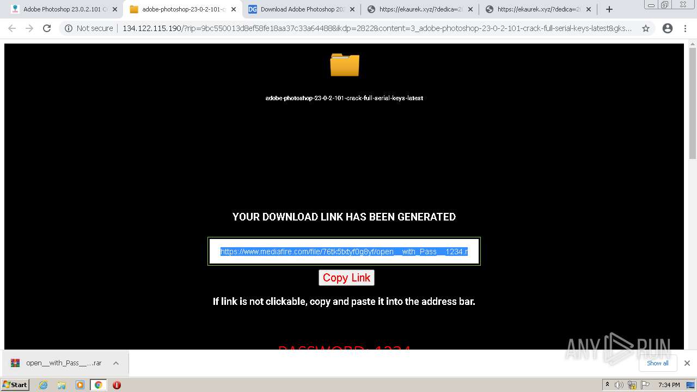
Task: Click the mediafire download link field
Action: coord(344,252)
